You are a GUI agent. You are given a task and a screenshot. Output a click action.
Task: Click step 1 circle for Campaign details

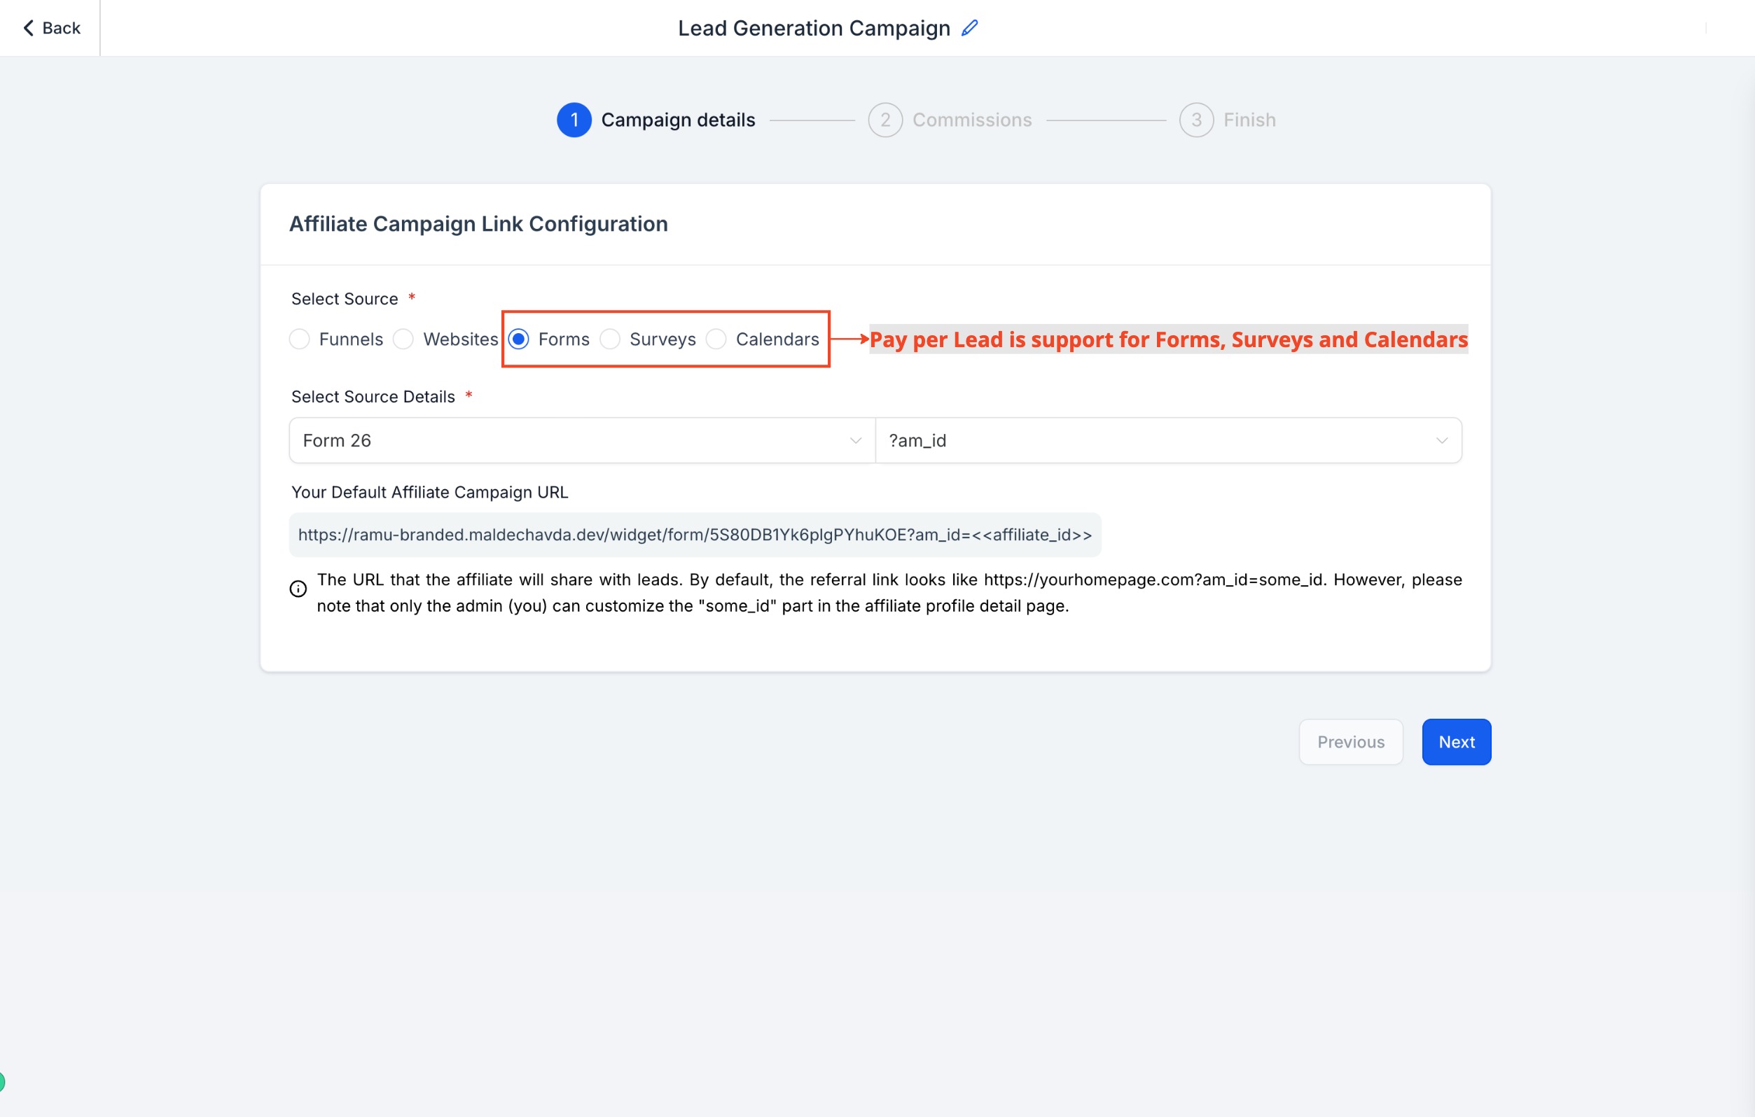574,120
